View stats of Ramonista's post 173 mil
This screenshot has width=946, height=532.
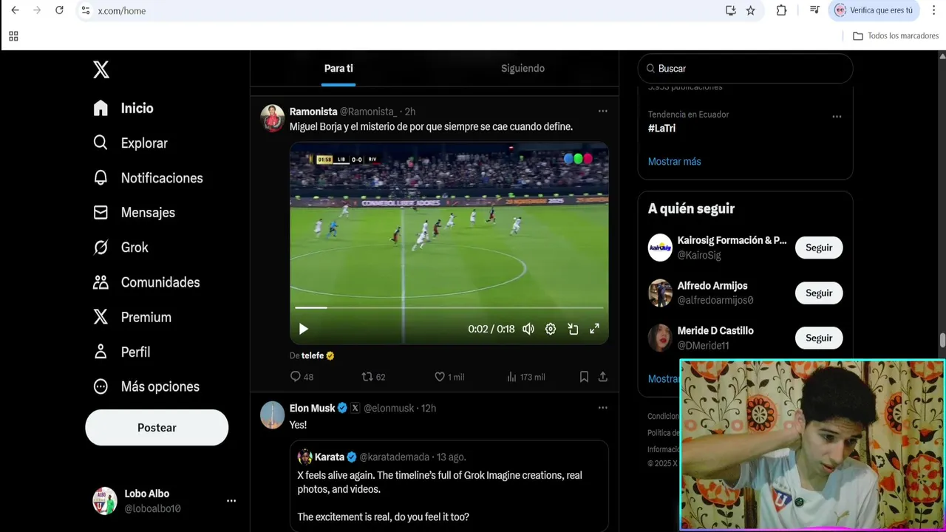click(525, 377)
